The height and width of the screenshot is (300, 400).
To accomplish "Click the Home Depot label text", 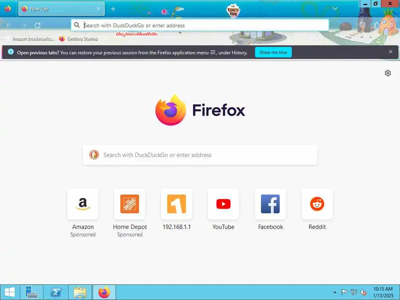I will pyautogui.click(x=130, y=227).
